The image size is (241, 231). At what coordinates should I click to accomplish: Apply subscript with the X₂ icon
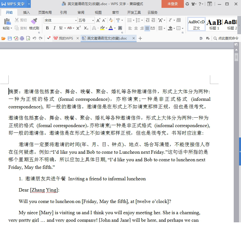(x=86, y=28)
